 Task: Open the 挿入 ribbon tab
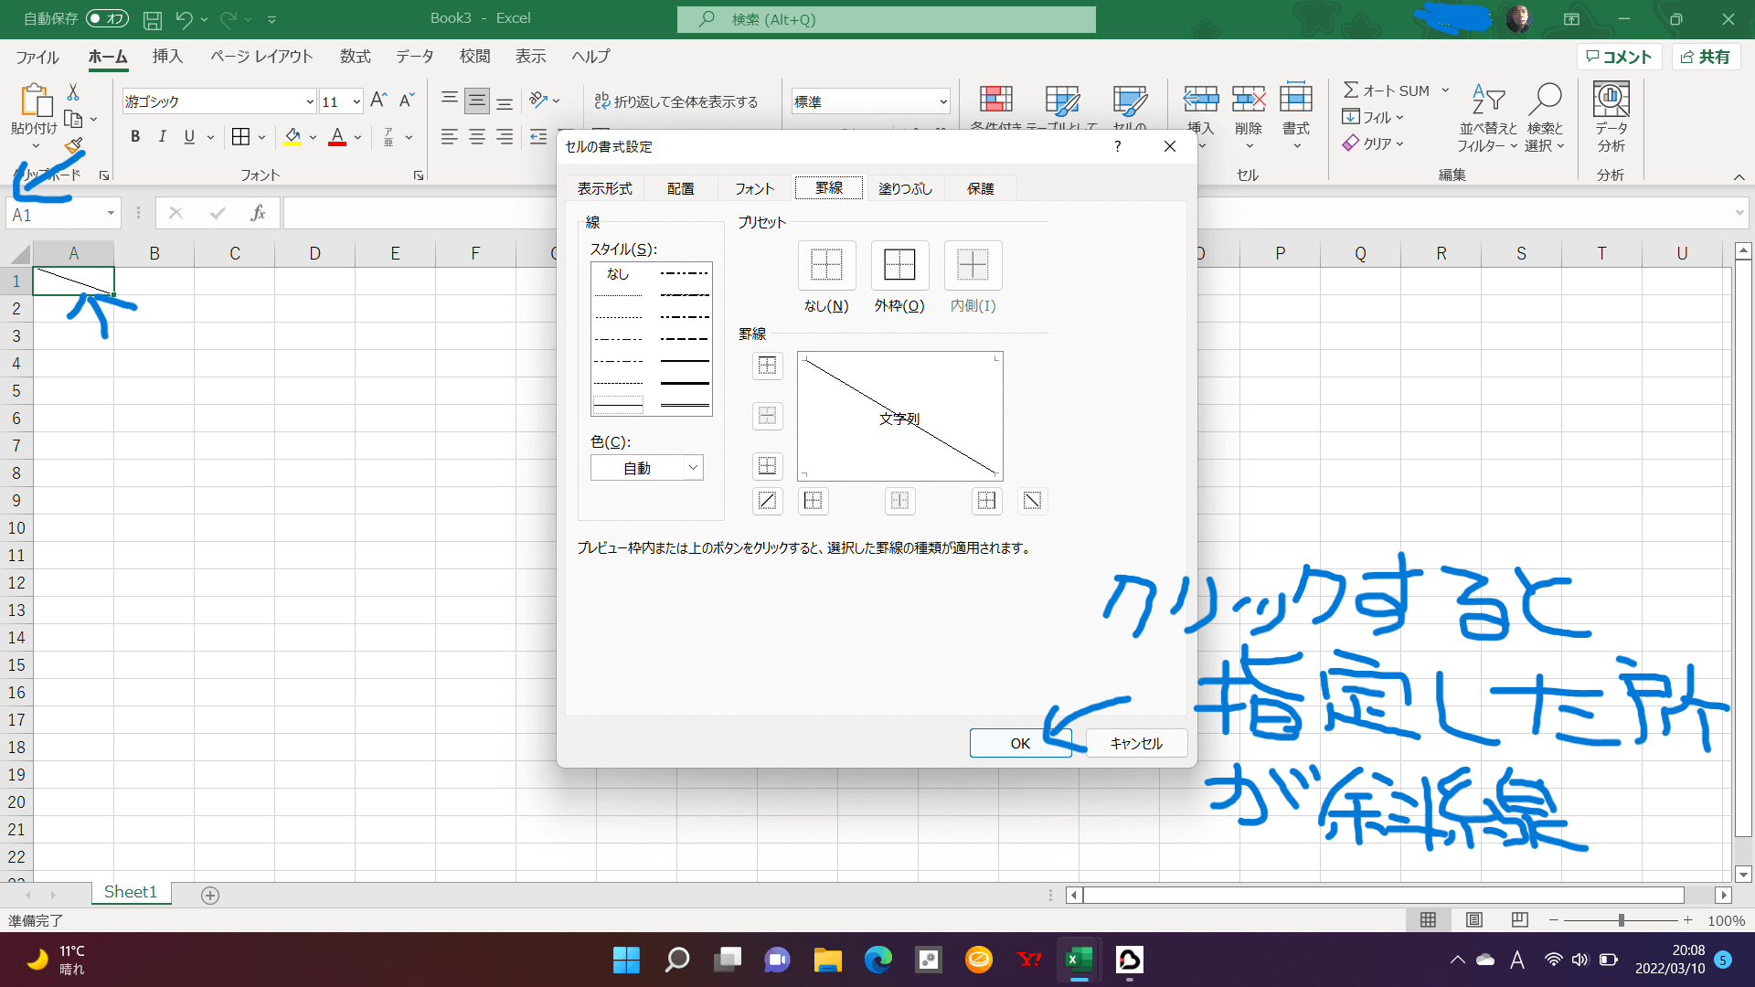click(x=167, y=57)
